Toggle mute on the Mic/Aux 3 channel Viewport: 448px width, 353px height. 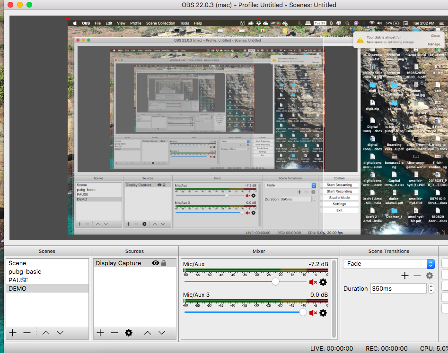coord(313,313)
